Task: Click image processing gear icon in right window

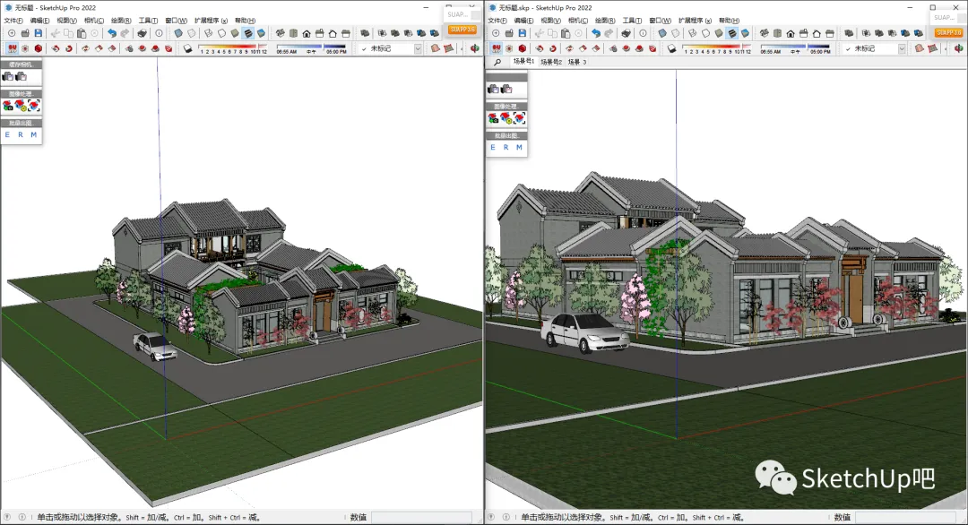Action: click(506, 118)
